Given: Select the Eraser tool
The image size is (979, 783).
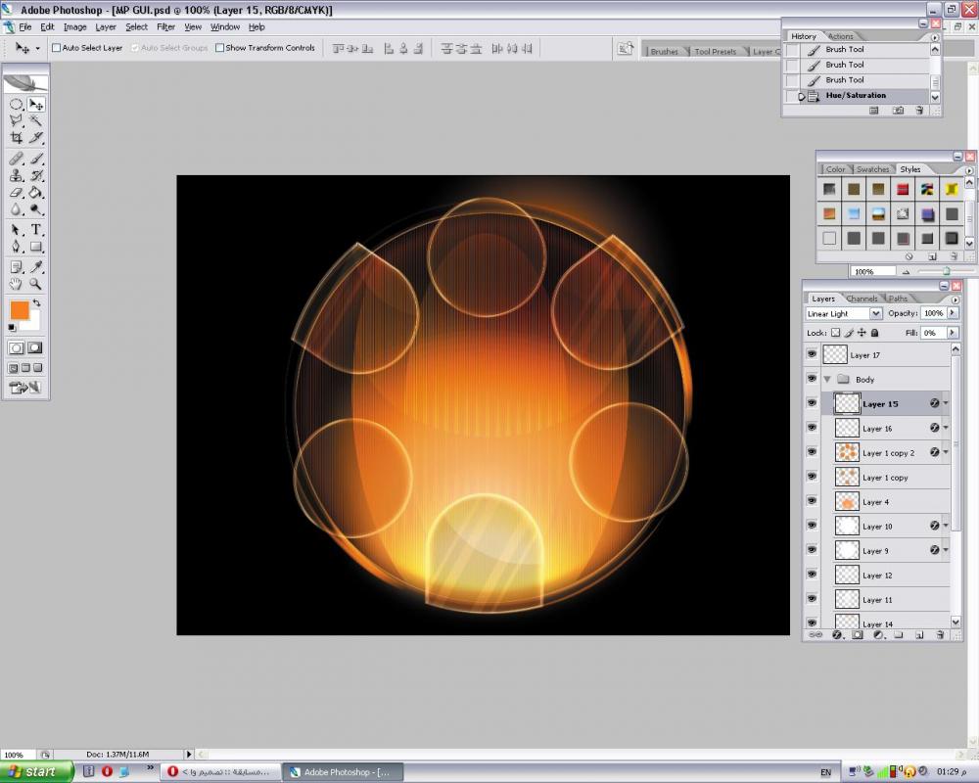Looking at the screenshot, I should tap(17, 192).
